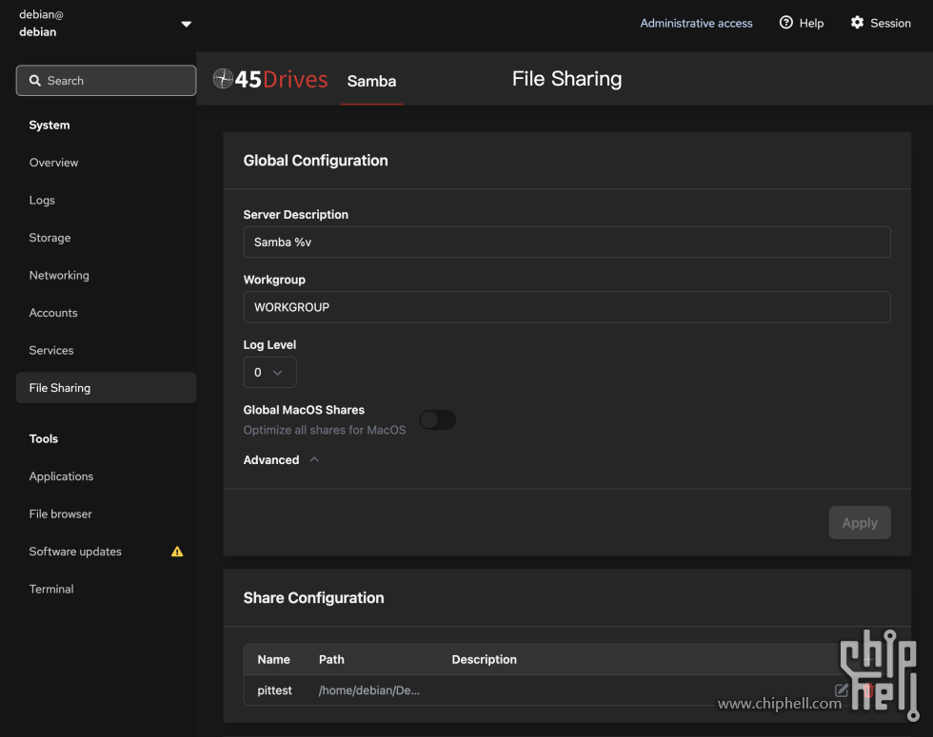Click the pittest share name

pos(274,690)
